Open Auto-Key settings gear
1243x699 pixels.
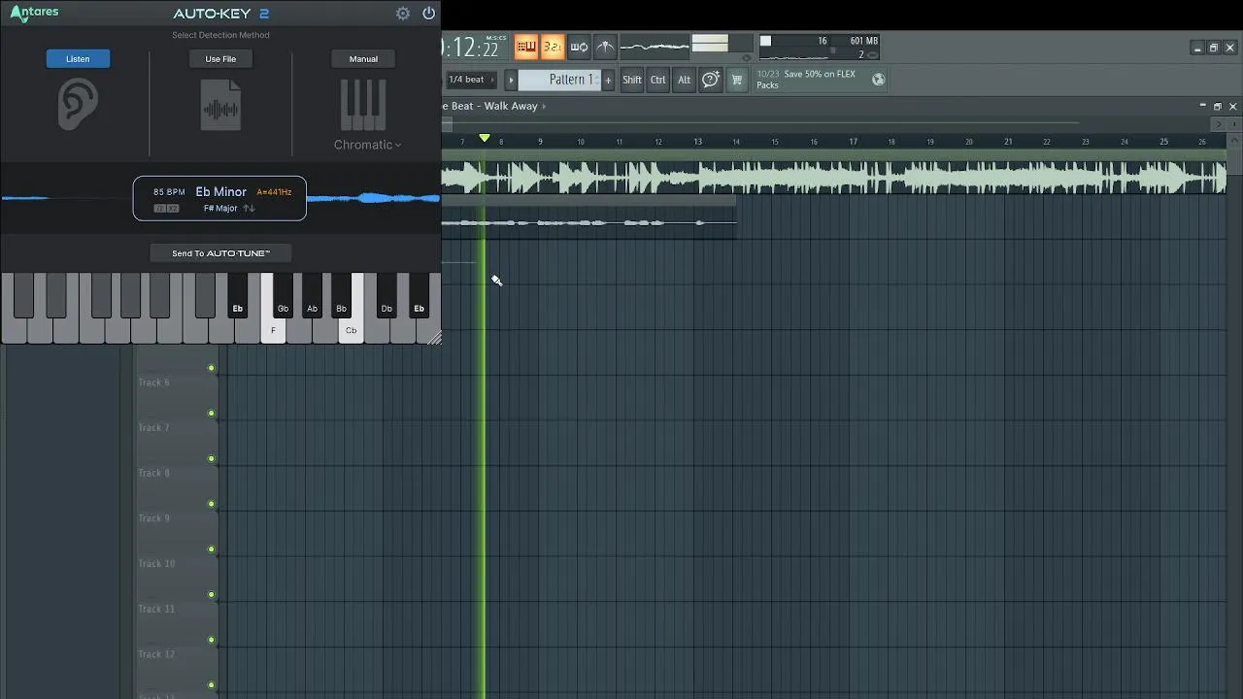pos(403,14)
